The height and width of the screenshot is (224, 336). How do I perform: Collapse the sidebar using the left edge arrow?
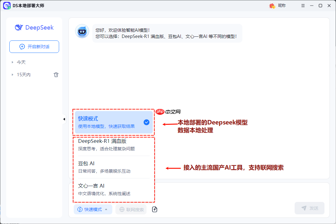64,119
